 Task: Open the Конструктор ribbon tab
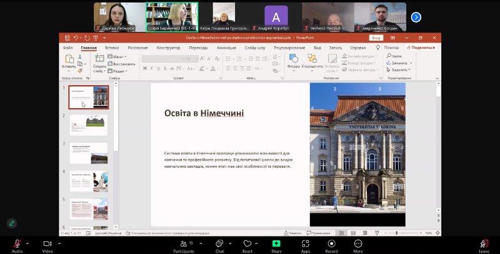(168, 48)
